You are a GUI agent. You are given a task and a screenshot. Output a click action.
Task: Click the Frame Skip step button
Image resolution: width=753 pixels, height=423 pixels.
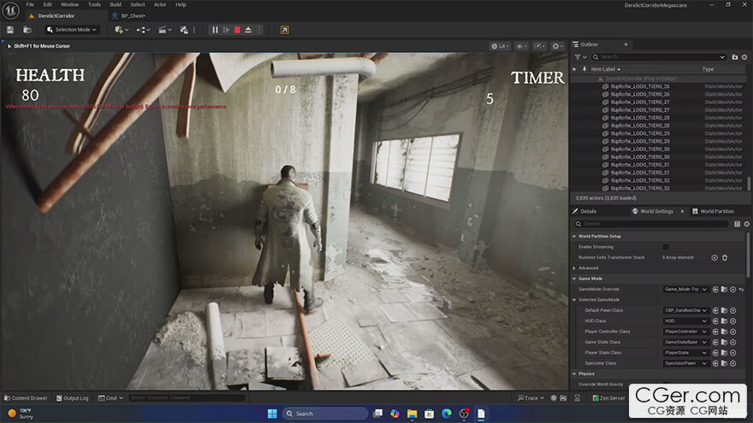pyautogui.click(x=226, y=30)
